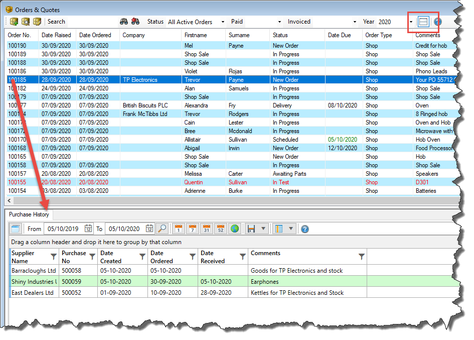
Task: Click the Company column header
Action: point(133,35)
